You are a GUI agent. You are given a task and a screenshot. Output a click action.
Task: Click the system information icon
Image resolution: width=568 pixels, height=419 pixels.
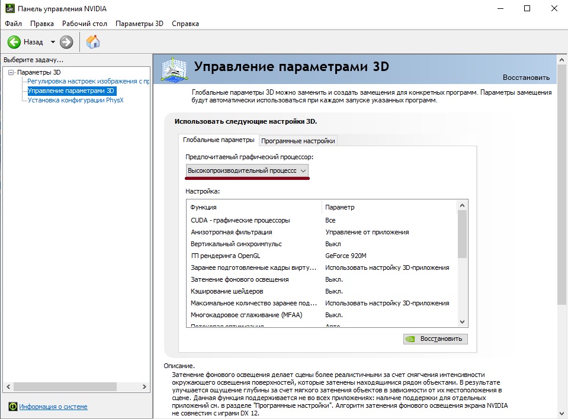(12, 407)
